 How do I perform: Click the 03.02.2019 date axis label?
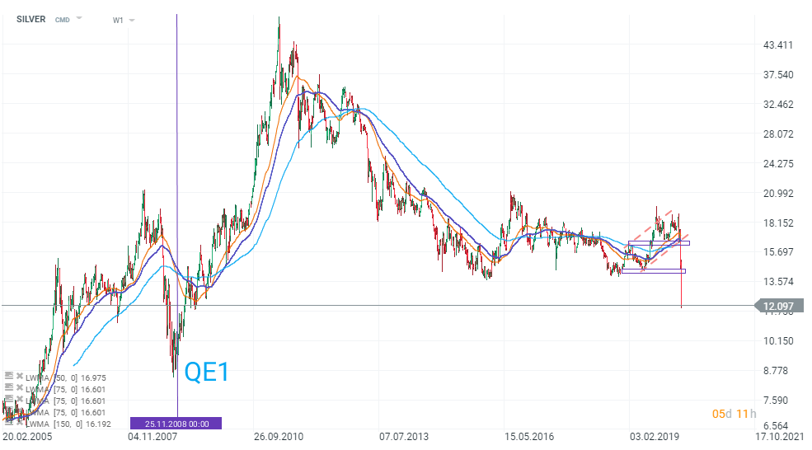(x=655, y=436)
